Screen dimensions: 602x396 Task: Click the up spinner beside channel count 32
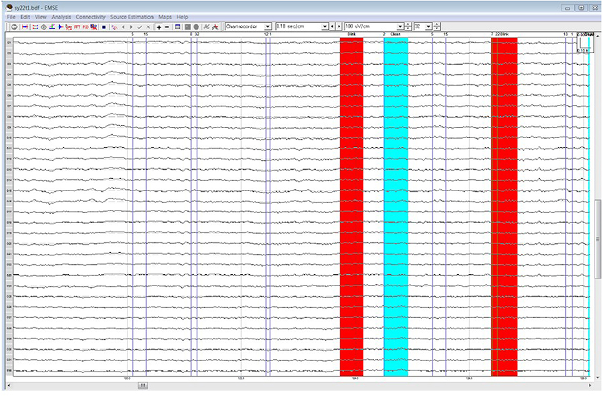pyautogui.click(x=437, y=24)
